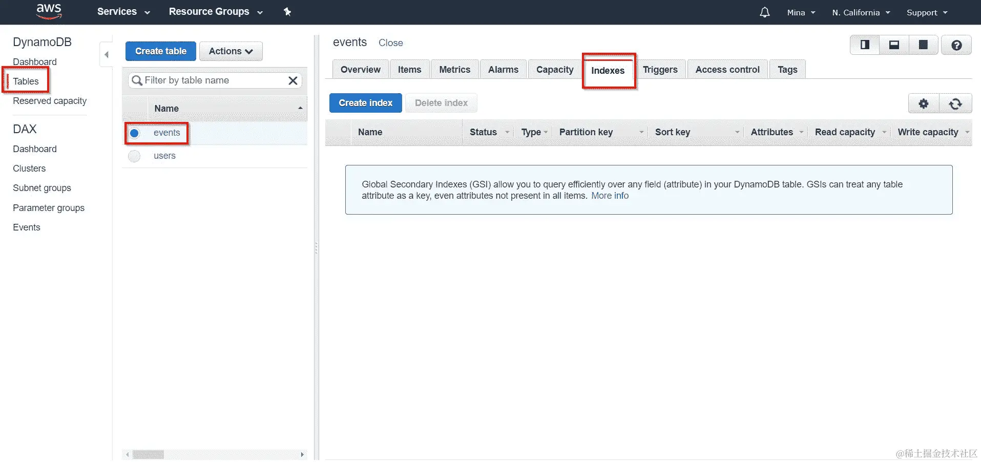Viewport: 981px width, 462px height.
Task: Open the help question mark button
Action: [956, 45]
